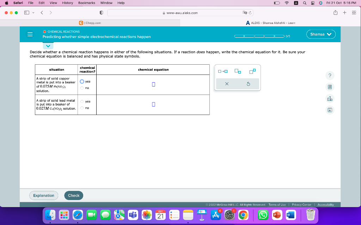The height and width of the screenshot is (225, 361).
Task: Open the ALEKS hamburger navigation menu
Action: (30, 34)
